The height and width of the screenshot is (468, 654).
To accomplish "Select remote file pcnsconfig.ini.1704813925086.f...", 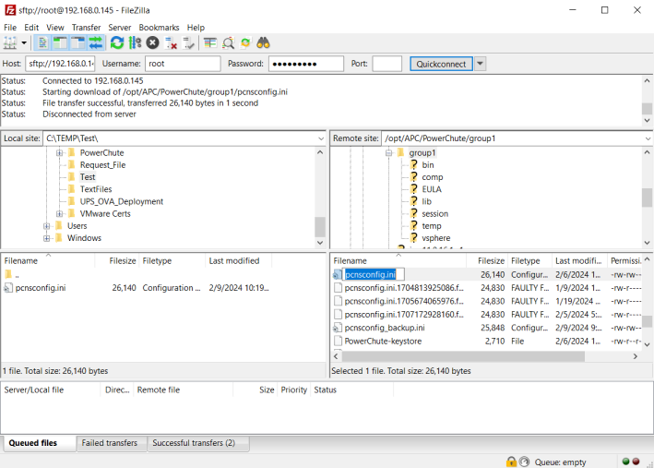I will pyautogui.click(x=404, y=288).
